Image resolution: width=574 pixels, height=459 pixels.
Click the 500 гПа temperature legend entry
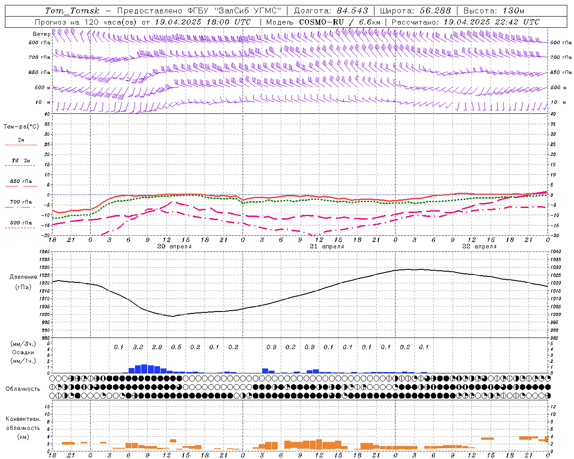coord(21,222)
